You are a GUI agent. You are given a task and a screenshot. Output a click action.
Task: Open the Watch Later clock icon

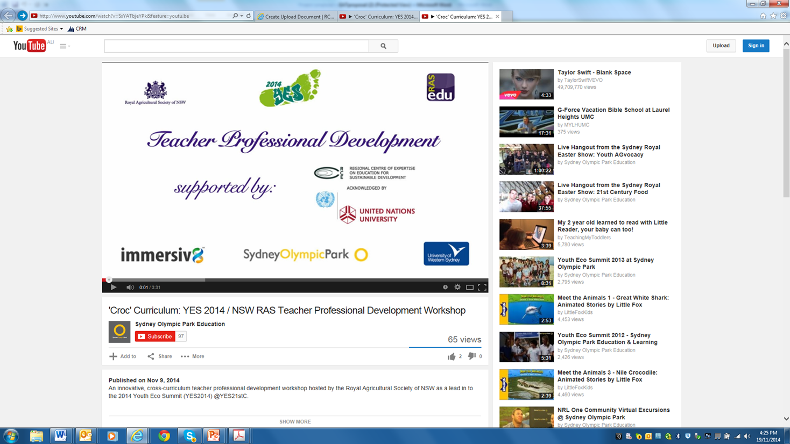coord(445,287)
